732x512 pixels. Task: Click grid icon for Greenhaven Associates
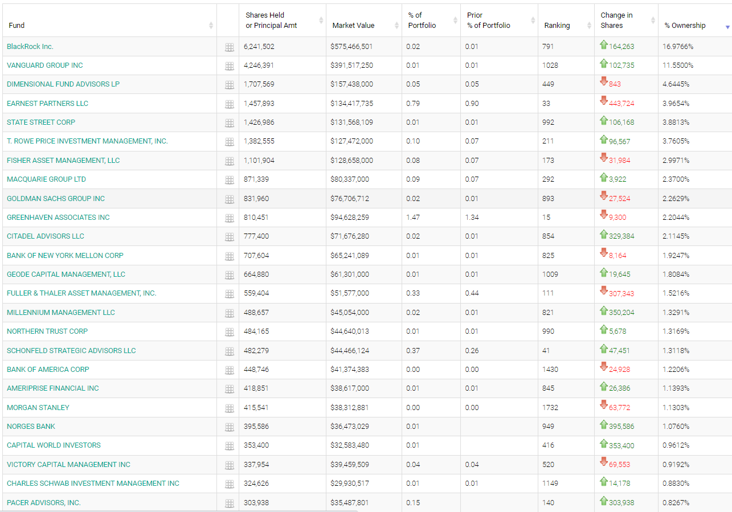point(230,218)
